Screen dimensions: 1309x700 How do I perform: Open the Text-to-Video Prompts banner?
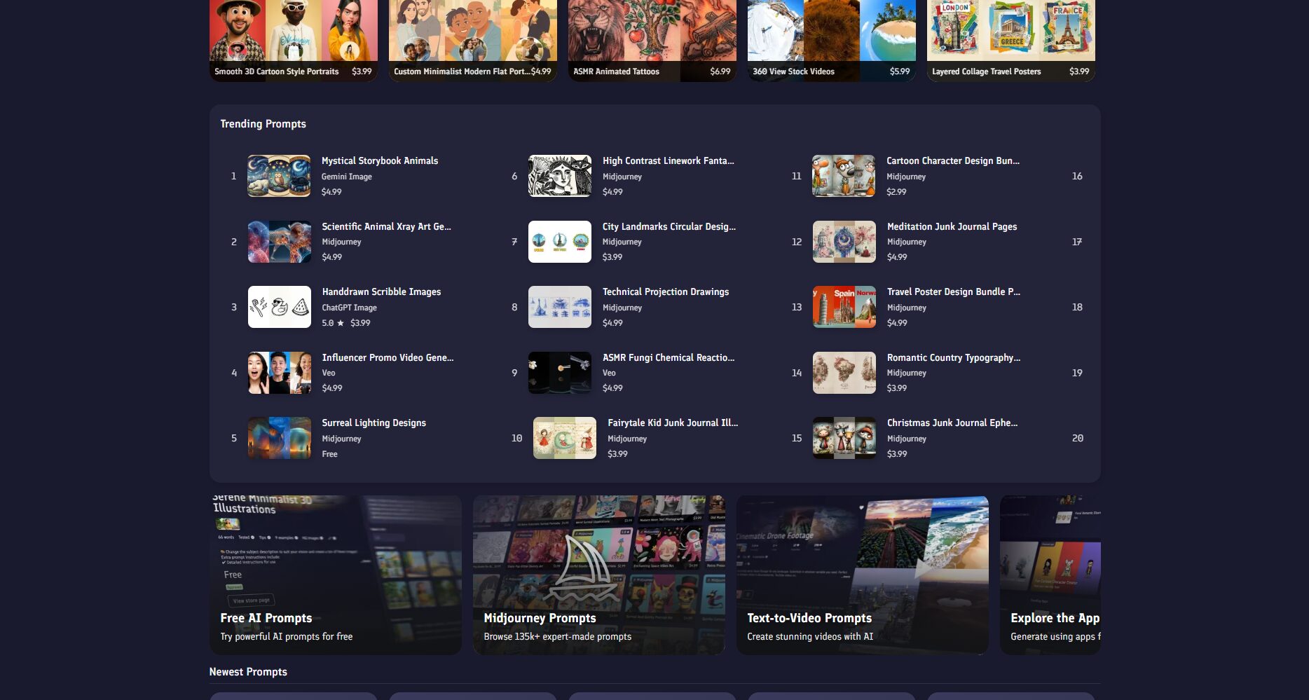[863, 575]
